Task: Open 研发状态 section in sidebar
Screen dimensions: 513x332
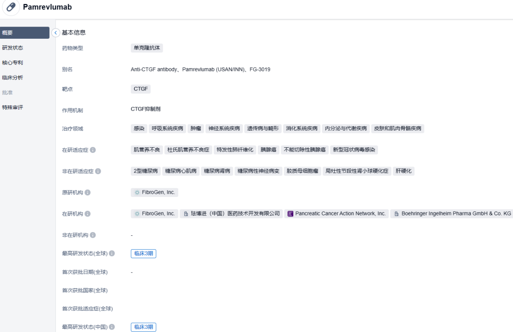Action: tap(13, 48)
